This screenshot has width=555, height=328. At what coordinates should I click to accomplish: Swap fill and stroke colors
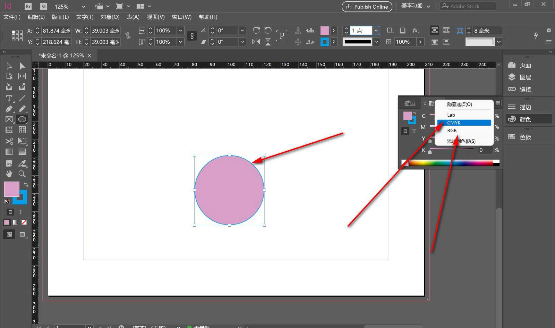pyautogui.click(x=26, y=184)
